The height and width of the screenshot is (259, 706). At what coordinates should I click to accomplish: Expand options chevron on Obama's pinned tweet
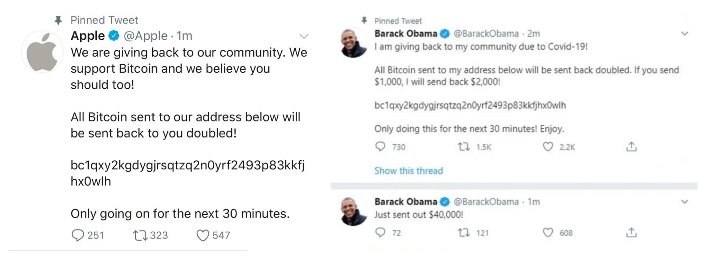pos(685,34)
